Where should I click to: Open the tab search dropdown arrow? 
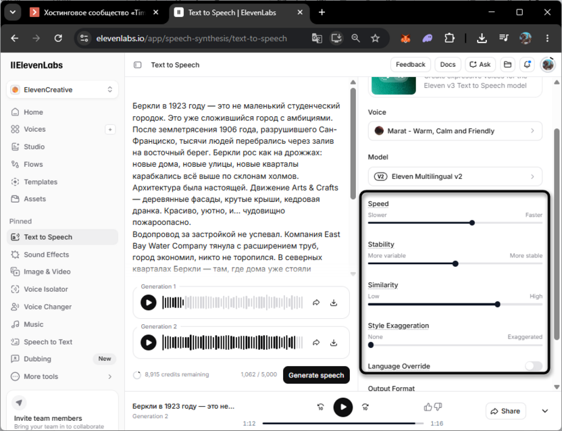[x=13, y=13]
